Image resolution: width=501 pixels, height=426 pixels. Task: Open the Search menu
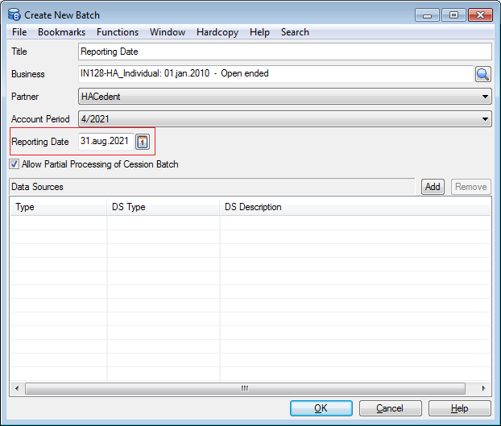[x=295, y=32]
